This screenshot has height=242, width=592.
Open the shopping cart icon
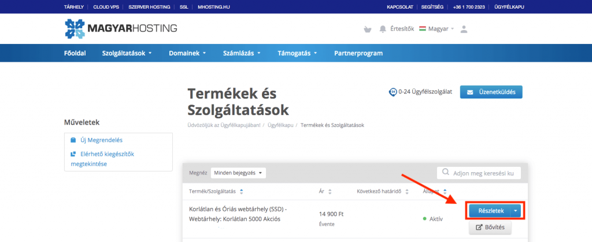[367, 29]
